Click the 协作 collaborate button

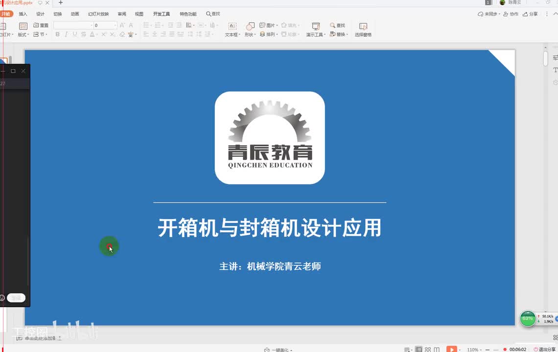pyautogui.click(x=511, y=14)
